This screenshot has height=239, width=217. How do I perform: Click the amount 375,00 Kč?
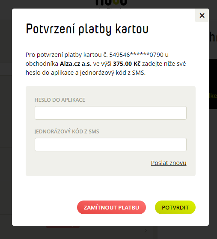pos(127,64)
